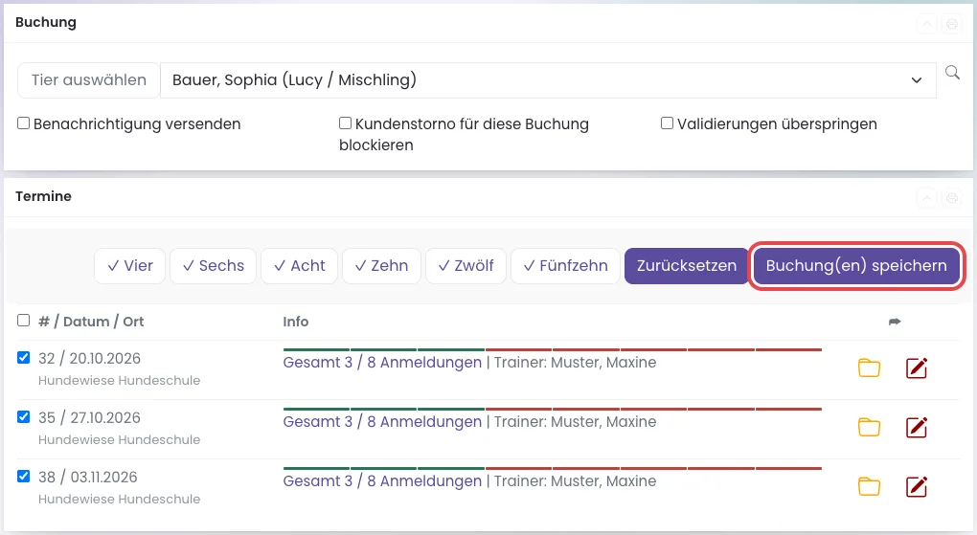
Task: Open Gesamt 3 / 8 Anmeldungen link for 27.10.2026
Action: [x=382, y=422]
